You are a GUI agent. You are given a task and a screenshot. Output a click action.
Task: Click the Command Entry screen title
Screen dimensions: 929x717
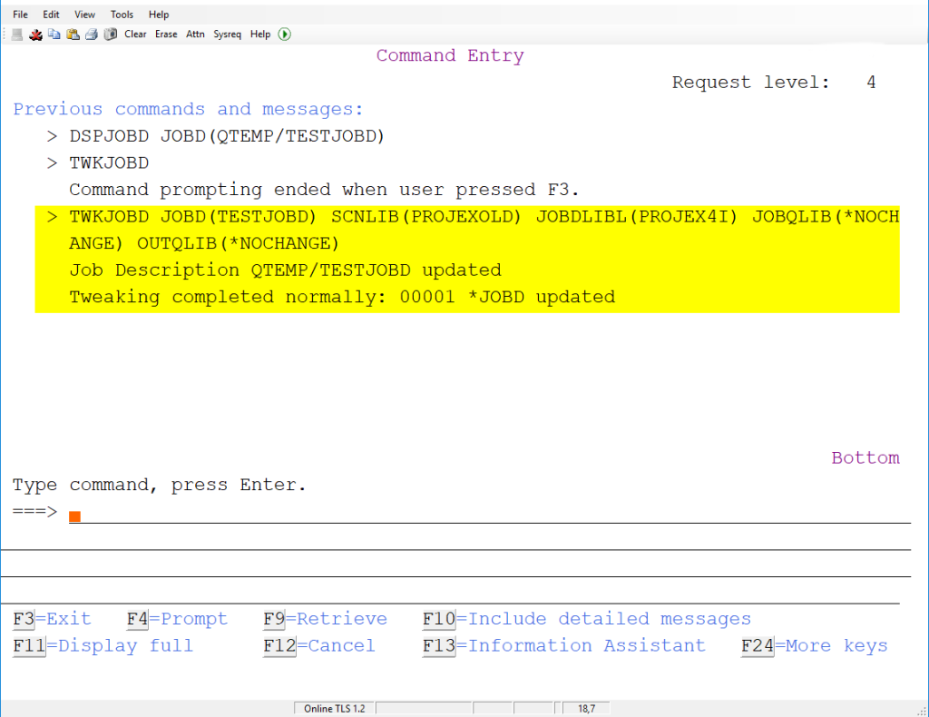click(450, 55)
